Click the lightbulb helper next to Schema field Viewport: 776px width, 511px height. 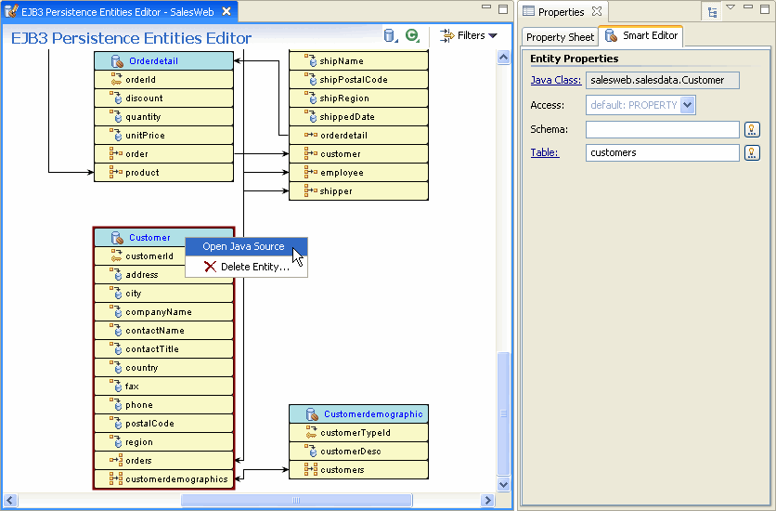pyautogui.click(x=752, y=130)
